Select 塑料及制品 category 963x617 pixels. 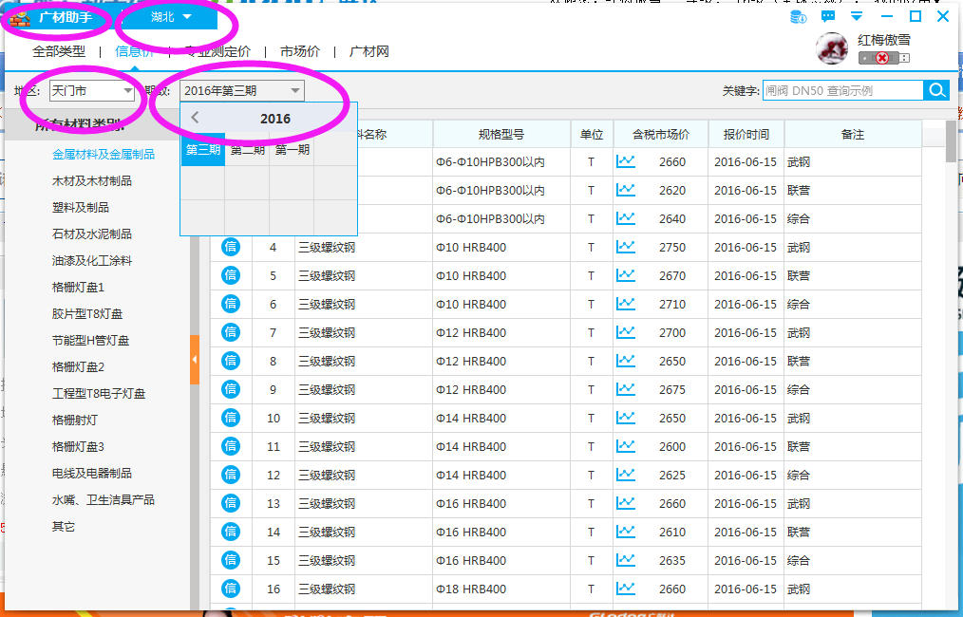point(81,208)
